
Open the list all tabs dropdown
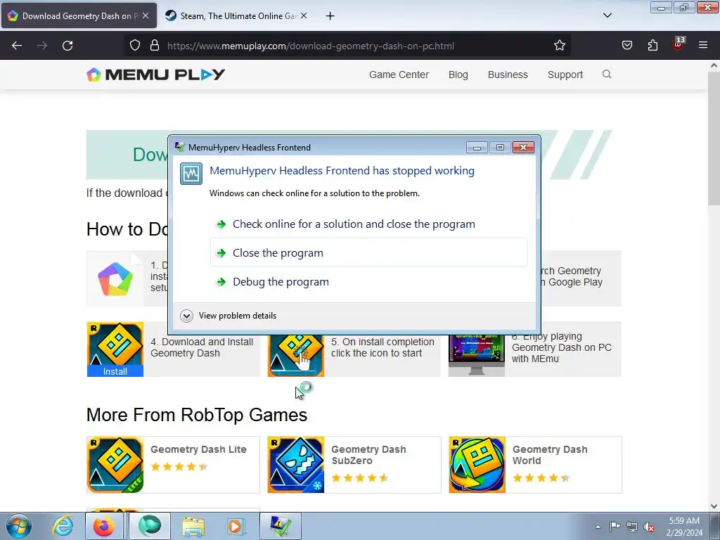[607, 15]
